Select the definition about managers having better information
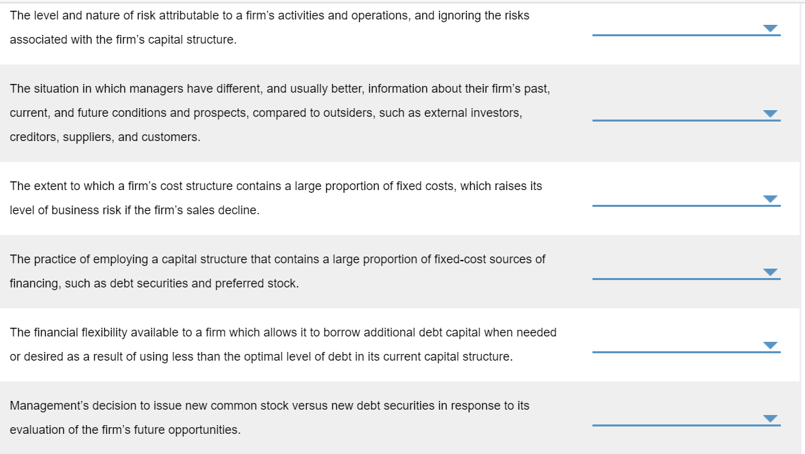Image resolution: width=805 pixels, height=454 pixels. [282, 113]
